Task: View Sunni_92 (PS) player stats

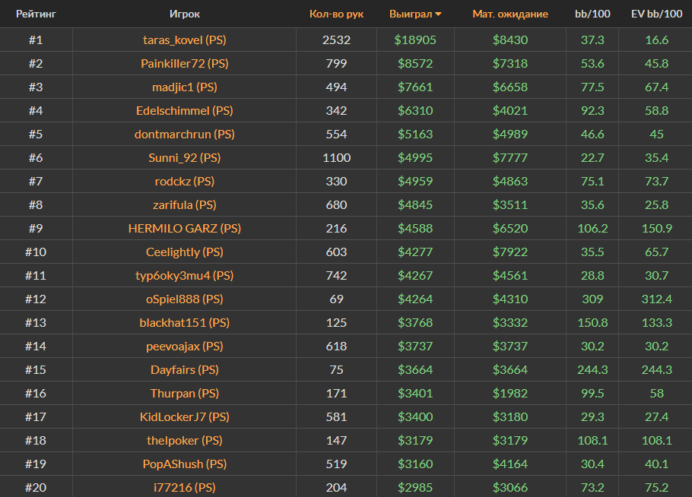Action: 185,158
